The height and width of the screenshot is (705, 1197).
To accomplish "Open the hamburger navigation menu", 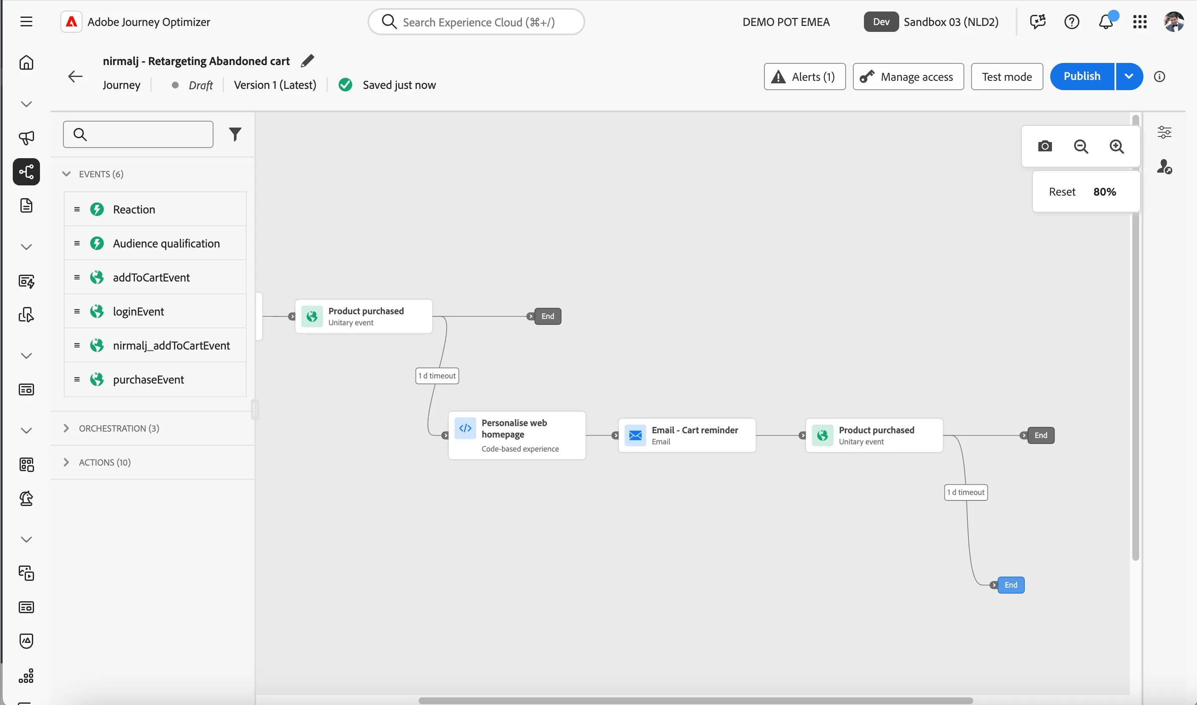I will pos(26,22).
